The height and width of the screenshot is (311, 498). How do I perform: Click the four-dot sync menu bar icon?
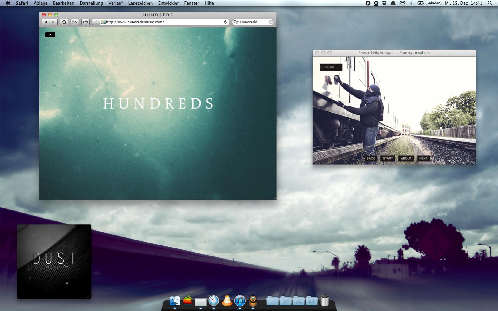pyautogui.click(x=411, y=3)
